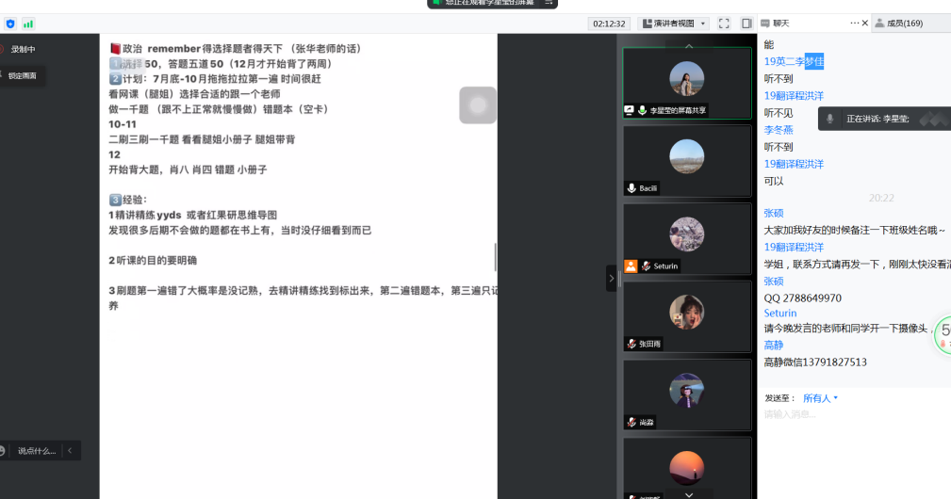Collapse the participant video strip chevron
This screenshot has height=499, width=951.
point(611,279)
